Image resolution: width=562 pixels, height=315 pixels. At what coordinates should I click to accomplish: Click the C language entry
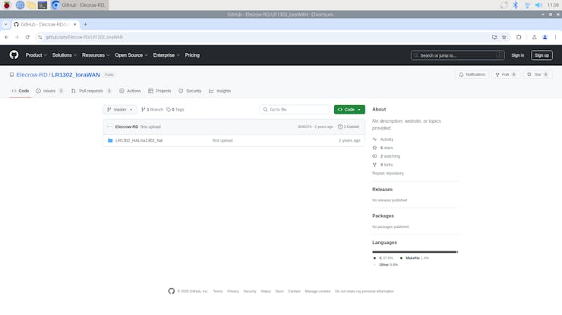point(384,257)
